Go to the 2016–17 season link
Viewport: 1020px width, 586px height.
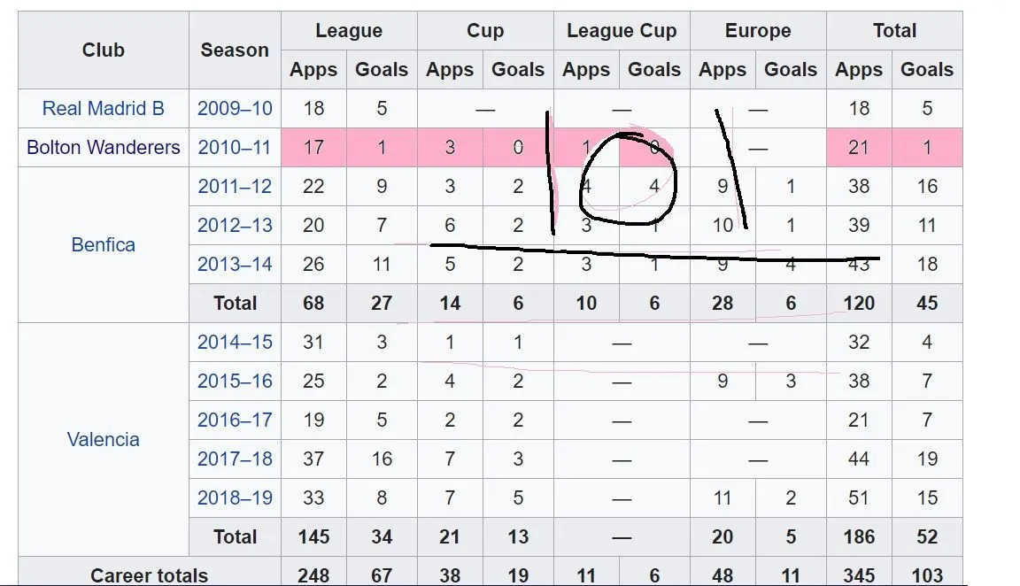coord(235,420)
